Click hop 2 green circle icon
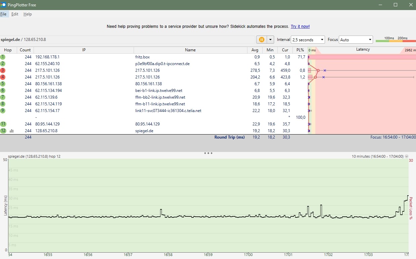 coord(3,64)
